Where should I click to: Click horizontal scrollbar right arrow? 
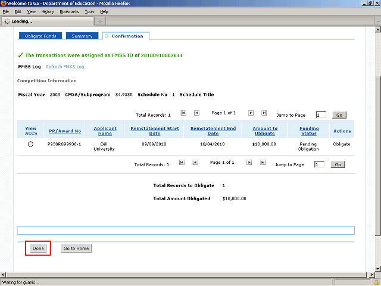pyautogui.click(x=371, y=275)
